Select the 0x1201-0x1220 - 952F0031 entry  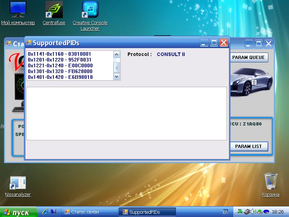60,60
